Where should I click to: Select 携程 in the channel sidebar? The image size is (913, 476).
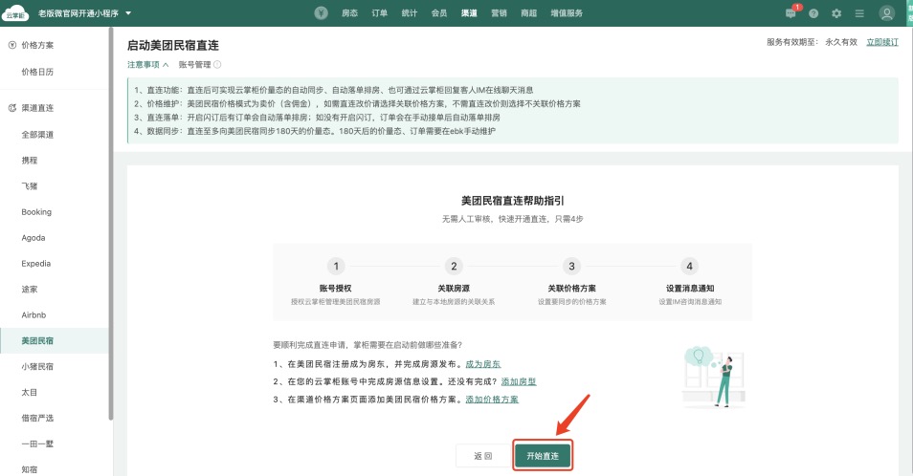click(30, 161)
